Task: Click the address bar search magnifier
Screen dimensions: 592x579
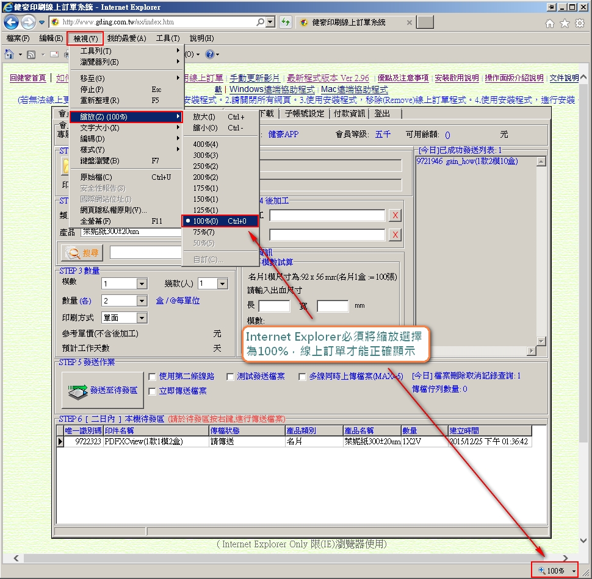Action: 260,22
